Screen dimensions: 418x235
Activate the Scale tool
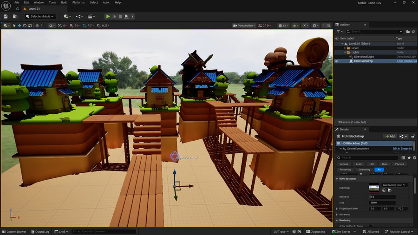click(30, 26)
